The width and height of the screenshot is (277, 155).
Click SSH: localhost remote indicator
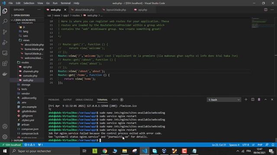12,145
